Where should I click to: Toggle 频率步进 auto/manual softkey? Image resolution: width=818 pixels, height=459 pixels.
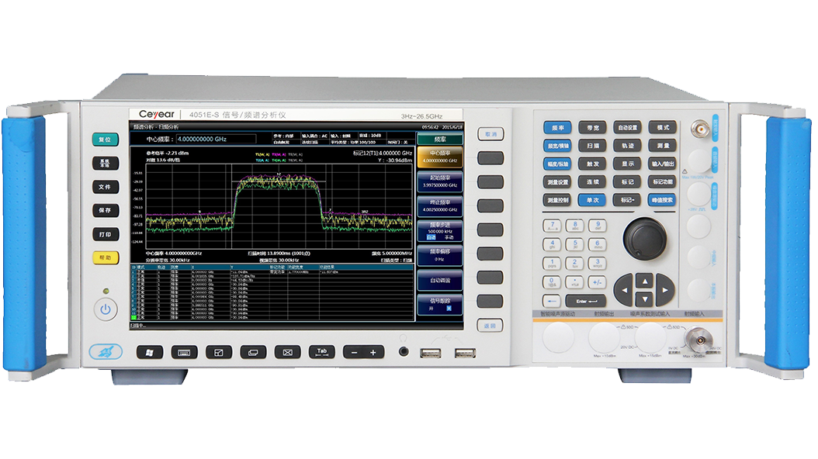440,231
